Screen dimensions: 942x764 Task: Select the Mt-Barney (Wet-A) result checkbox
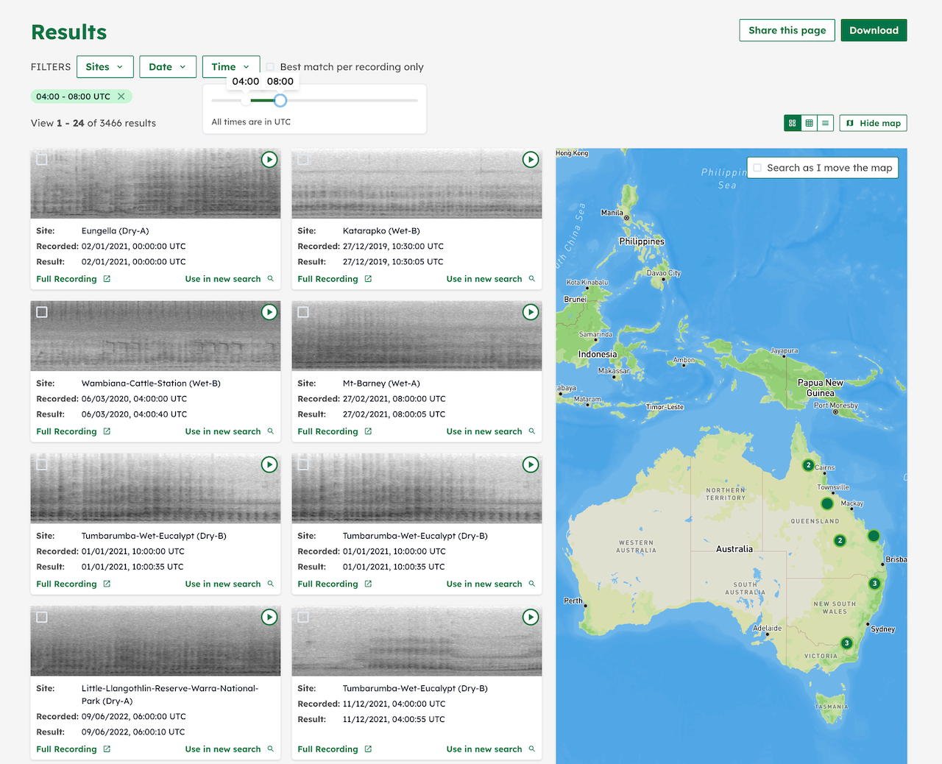coord(303,312)
